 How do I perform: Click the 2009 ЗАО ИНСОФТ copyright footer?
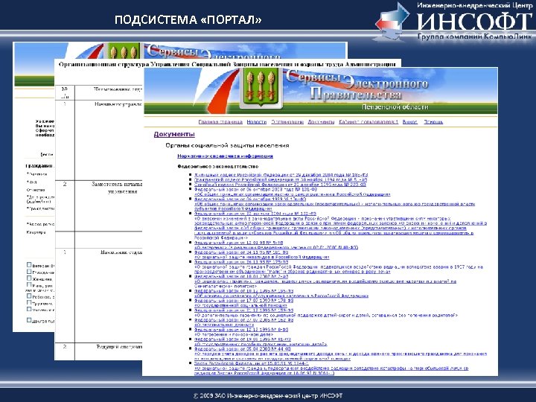pyautogui.click(x=268, y=396)
